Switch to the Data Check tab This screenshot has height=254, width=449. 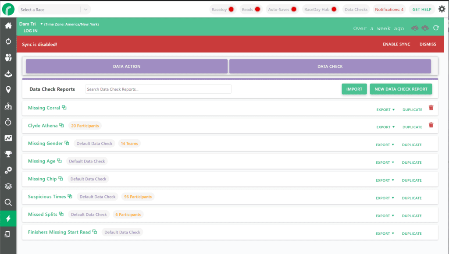click(330, 67)
